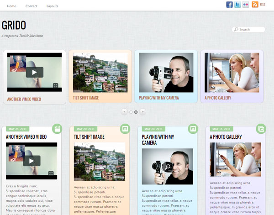The image size is (274, 215).
Task: Click the orange RSS feed icon
Action: point(255,5)
